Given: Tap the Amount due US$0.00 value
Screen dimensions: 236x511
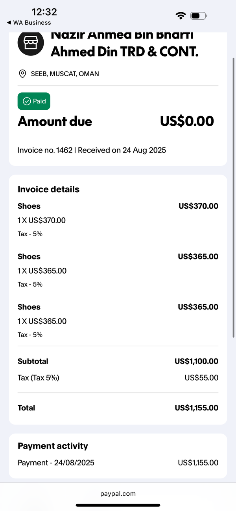Looking at the screenshot, I should 187,121.
